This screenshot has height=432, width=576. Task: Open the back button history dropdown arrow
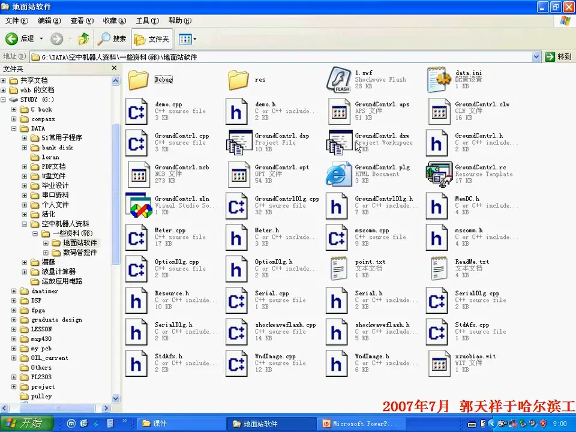(x=41, y=38)
